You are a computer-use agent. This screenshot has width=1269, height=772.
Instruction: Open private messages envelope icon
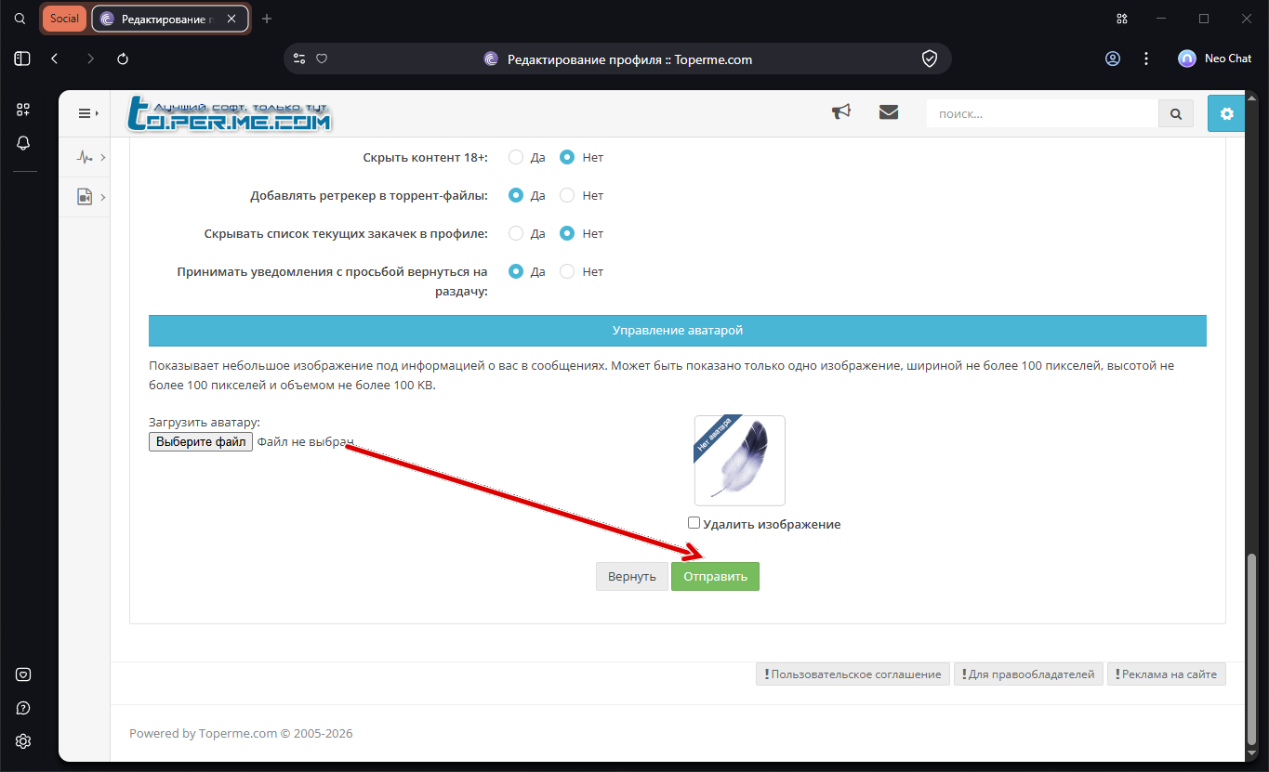point(889,112)
